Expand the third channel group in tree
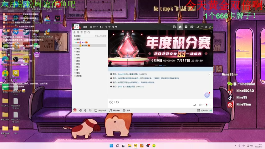The height and width of the screenshot is (149, 265). (x=75, y=52)
